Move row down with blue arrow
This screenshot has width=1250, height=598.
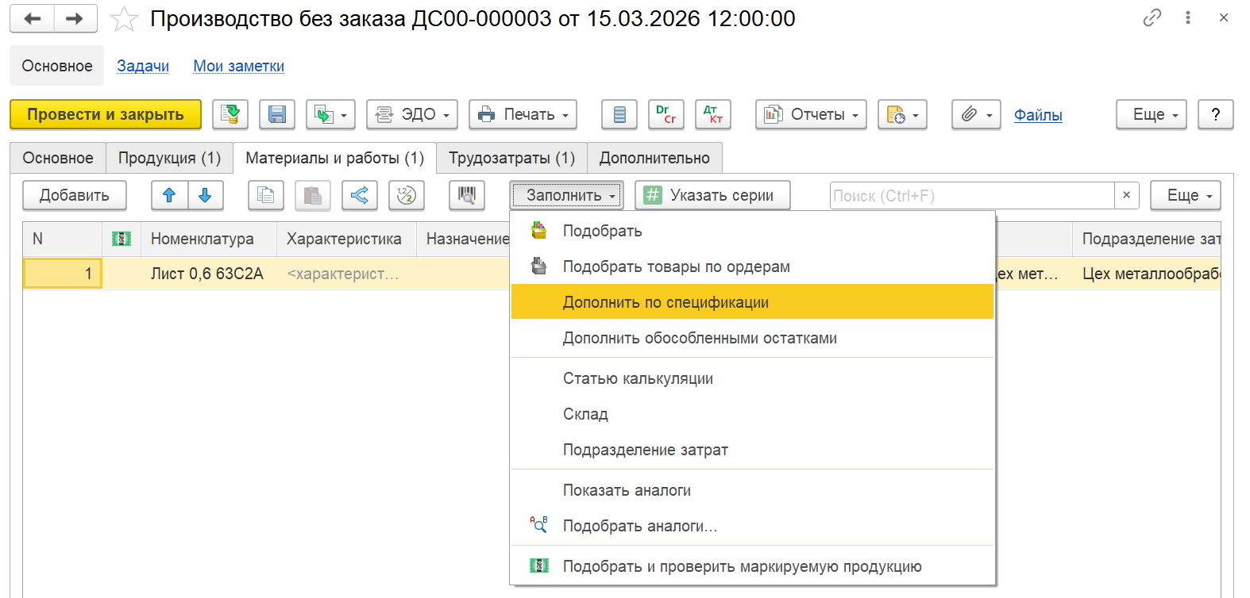click(206, 195)
